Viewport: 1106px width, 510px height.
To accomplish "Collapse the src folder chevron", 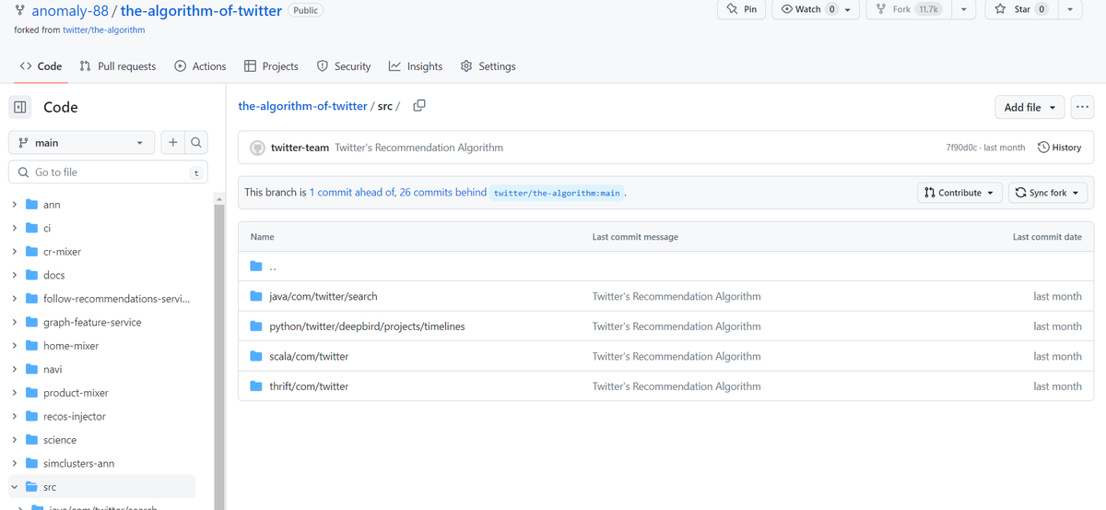I will point(15,487).
